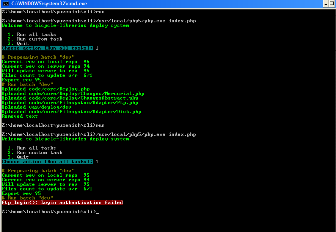Click the topmost 'Welcome to bicycle-libraries' line
This screenshot has width=336, height=232.
tap(65, 25)
